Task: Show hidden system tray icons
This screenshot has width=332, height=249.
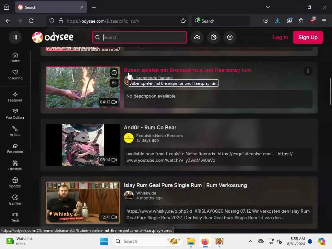Action: coord(251,241)
